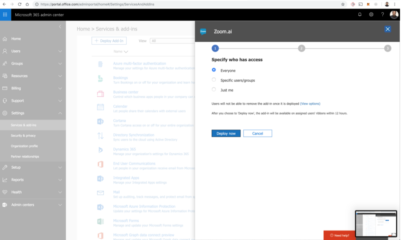Click the Dynamics 365 icon
The height and width of the screenshot is (240, 401).
100,150
